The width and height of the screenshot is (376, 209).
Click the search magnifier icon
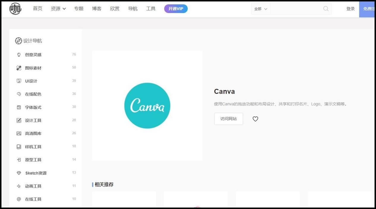[x=326, y=9]
